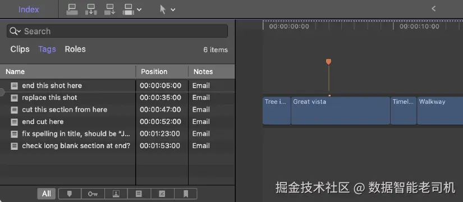Select "replace this shot" row name
Viewport: 463px width, 202px height.
click(x=49, y=98)
